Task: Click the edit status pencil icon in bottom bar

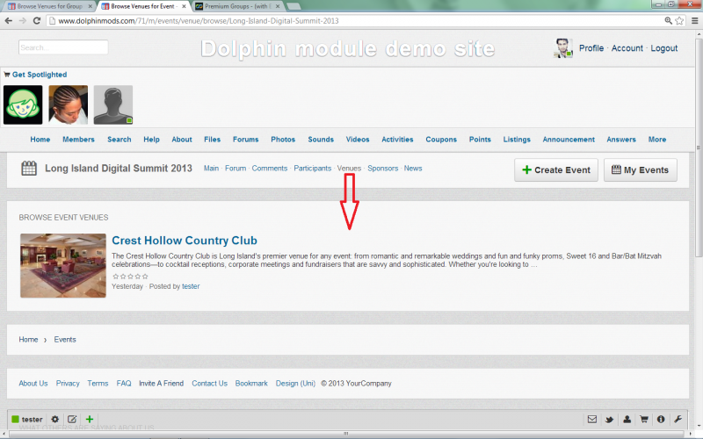Action: point(72,420)
